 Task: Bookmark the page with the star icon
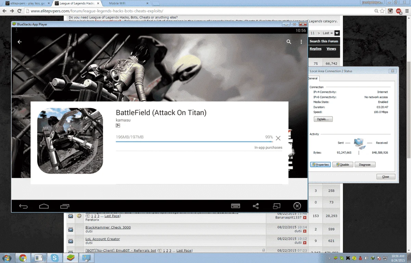pos(382,11)
